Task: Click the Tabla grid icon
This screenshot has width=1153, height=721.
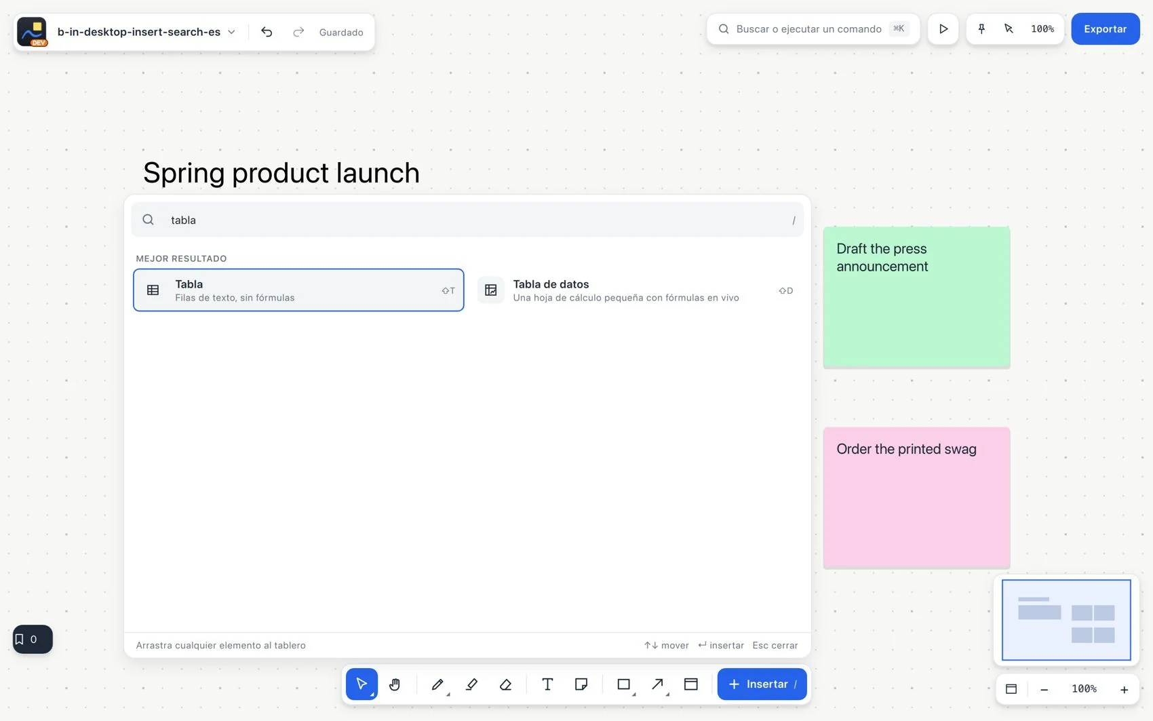Action: 153,290
